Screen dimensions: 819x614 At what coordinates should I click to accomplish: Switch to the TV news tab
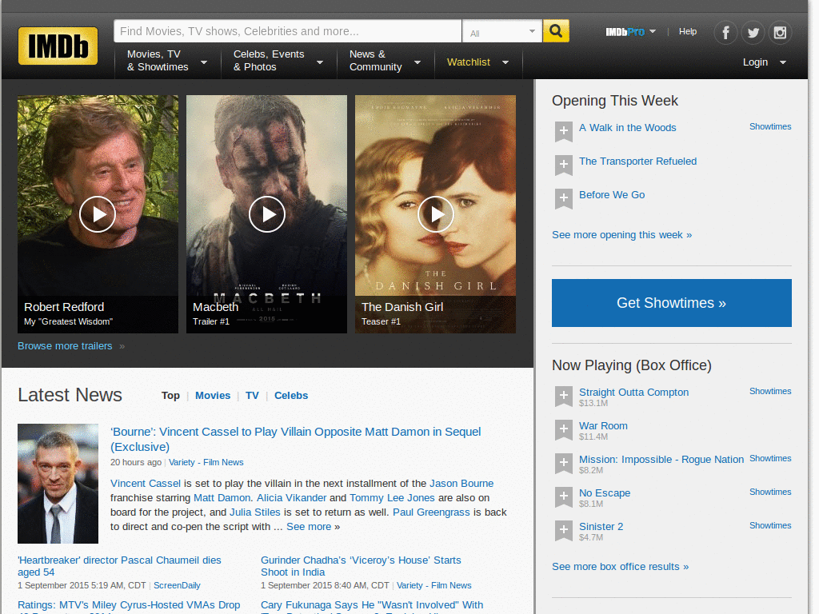(x=252, y=396)
